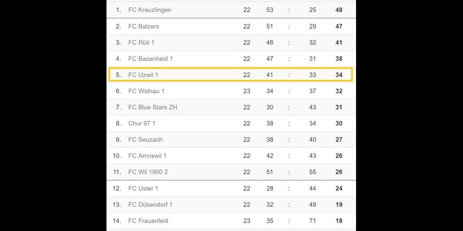Open the FC Dübendorf 1 link
Viewport: 463px width, 231px height.
150,205
